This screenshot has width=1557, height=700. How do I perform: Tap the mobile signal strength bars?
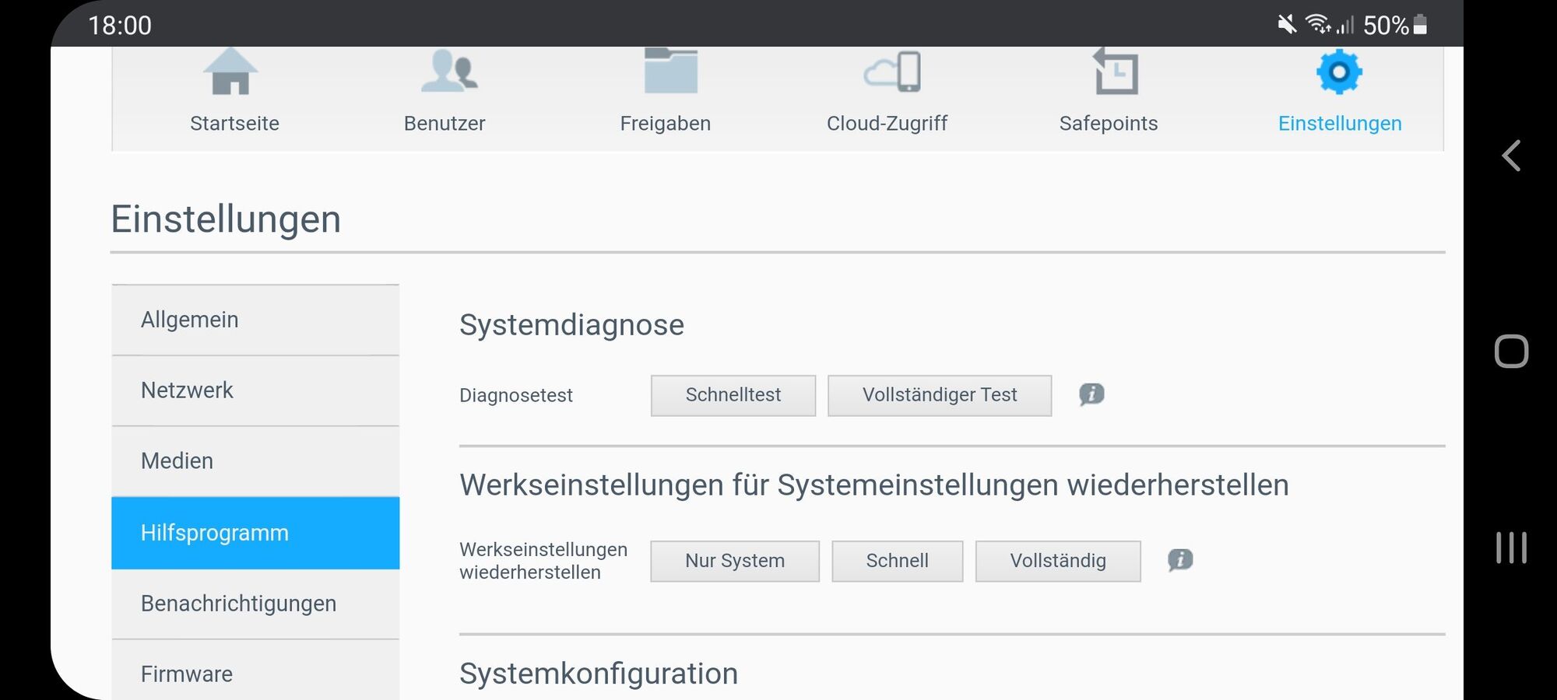pyautogui.click(x=1345, y=26)
